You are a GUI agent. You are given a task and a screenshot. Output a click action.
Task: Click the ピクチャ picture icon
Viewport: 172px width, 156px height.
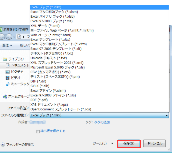click(7, 72)
